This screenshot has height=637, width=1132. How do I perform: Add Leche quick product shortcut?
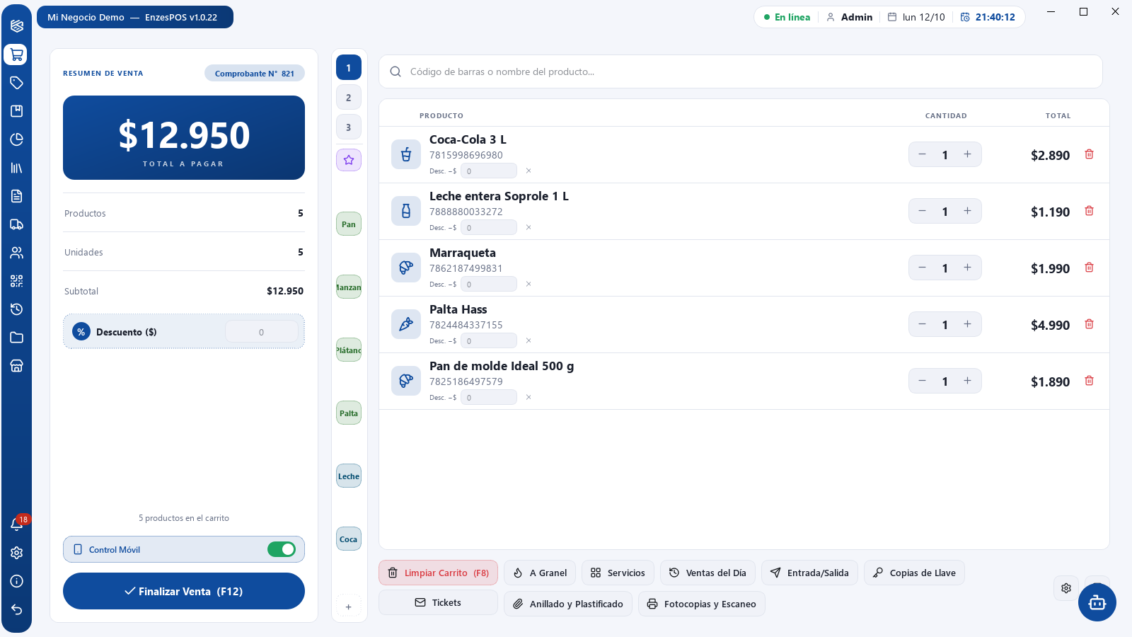point(349,476)
